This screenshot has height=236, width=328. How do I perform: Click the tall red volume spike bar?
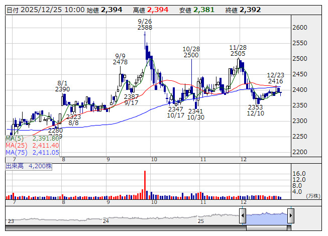[145, 185]
